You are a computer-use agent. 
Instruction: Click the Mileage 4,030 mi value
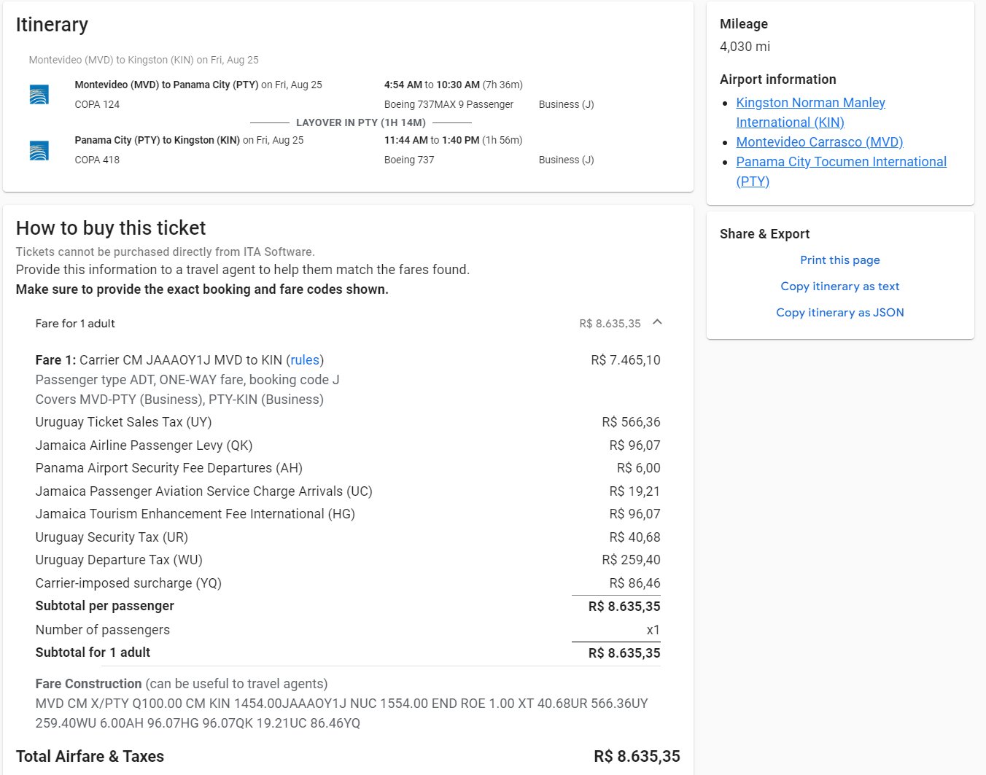(745, 47)
